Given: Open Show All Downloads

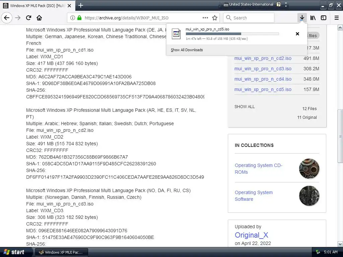Looking at the screenshot, I should coord(187,50).
